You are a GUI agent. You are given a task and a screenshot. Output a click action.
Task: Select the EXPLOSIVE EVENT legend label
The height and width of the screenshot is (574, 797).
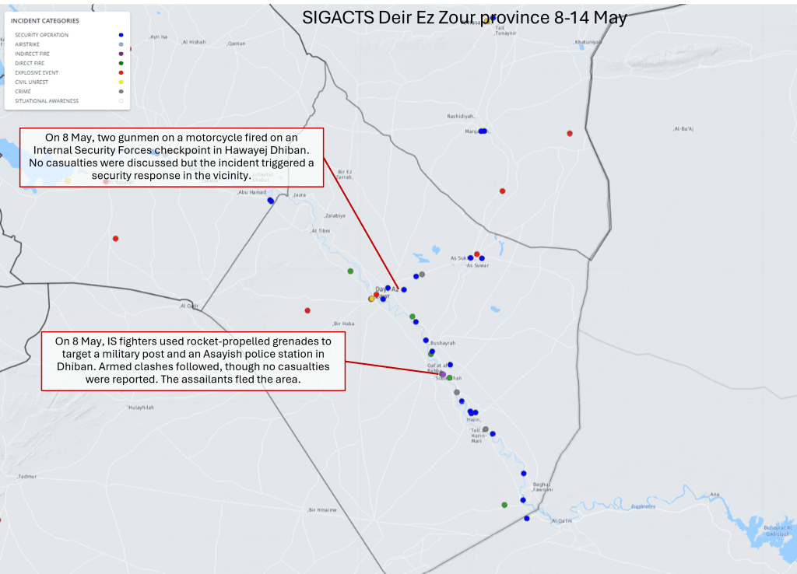tap(36, 72)
